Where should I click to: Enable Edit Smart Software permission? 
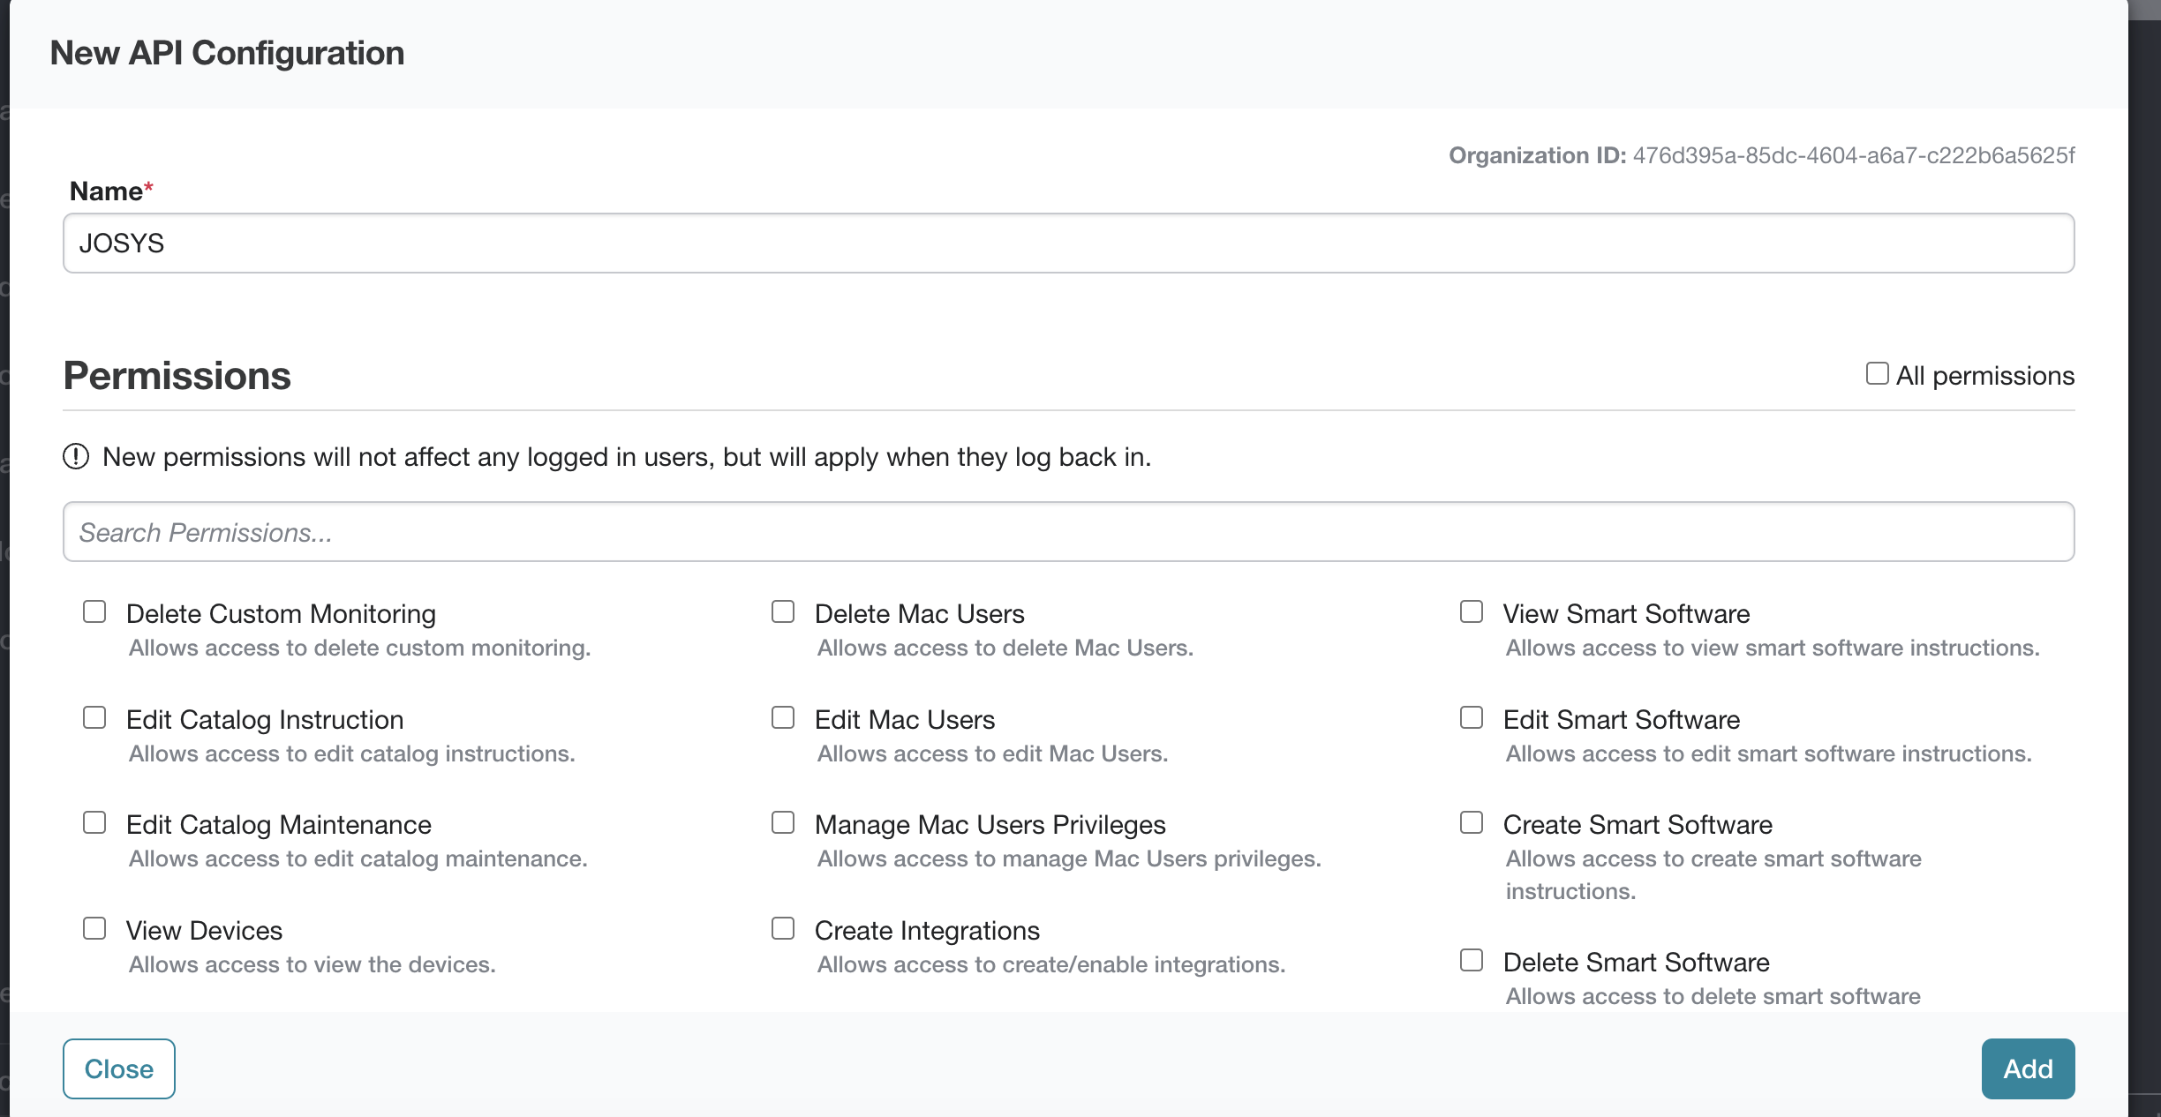pyautogui.click(x=1472, y=717)
